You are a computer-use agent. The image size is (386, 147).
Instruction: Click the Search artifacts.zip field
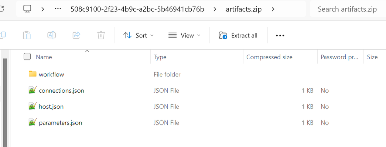tap(347, 9)
